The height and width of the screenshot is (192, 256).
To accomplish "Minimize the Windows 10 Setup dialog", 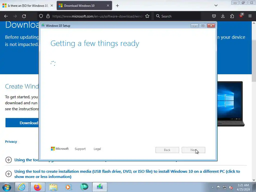I will (194, 26).
